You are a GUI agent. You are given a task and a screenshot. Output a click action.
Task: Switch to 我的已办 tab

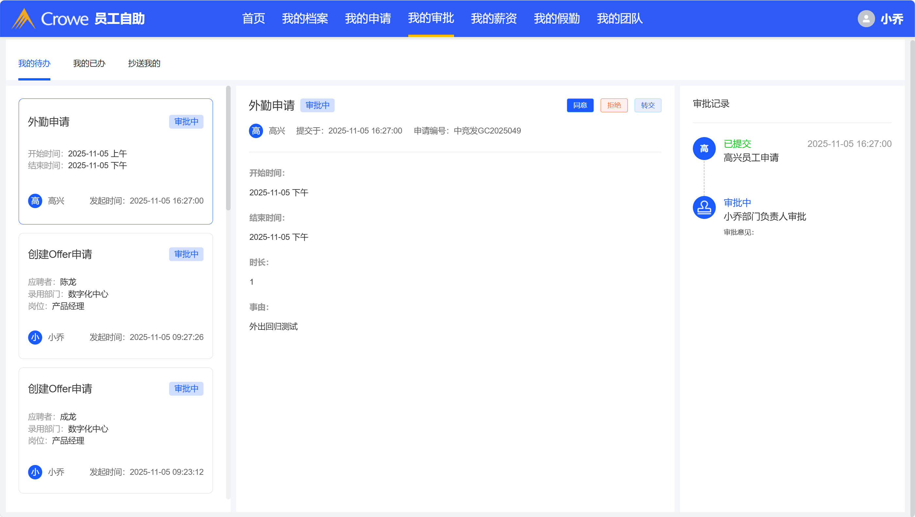89,63
